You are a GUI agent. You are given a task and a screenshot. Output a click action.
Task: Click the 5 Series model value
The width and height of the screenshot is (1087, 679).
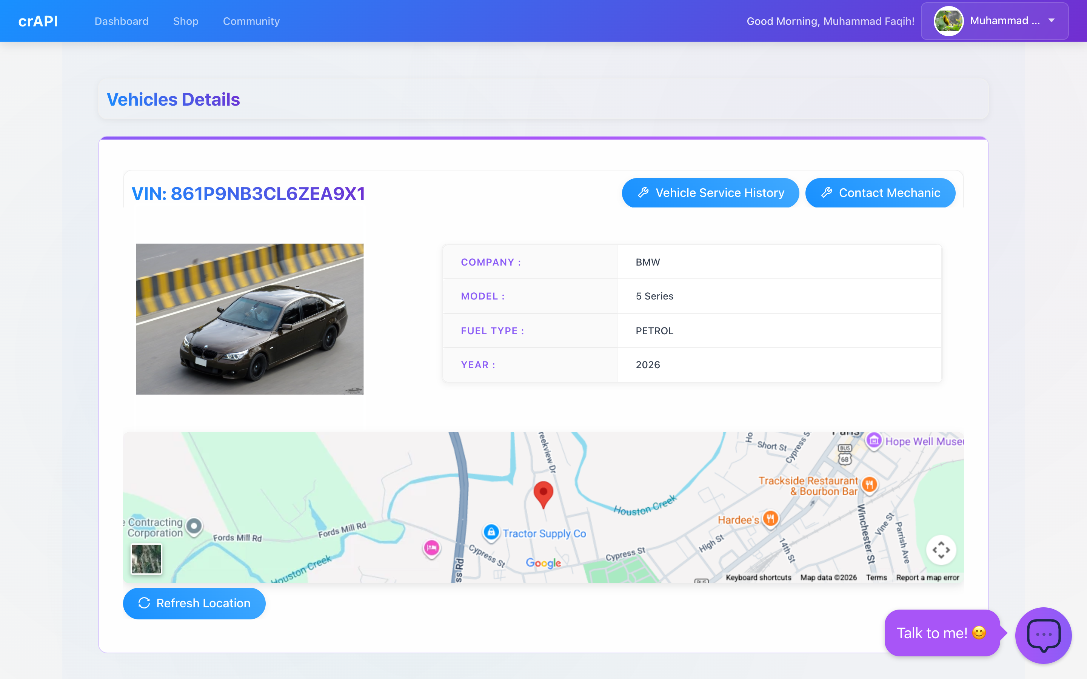pyautogui.click(x=779, y=296)
